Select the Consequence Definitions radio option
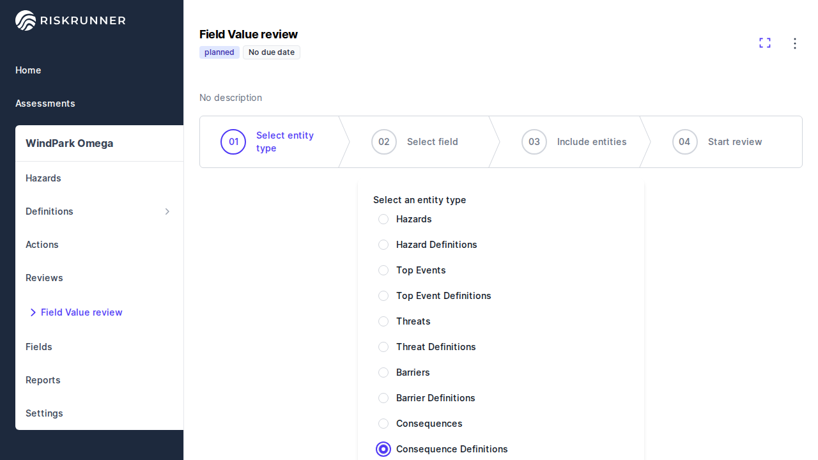The width and height of the screenshot is (818, 460). (383, 449)
